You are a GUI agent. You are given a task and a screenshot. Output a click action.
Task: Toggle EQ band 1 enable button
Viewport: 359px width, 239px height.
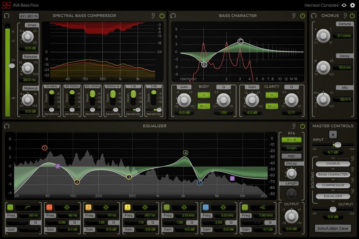tap(49, 207)
